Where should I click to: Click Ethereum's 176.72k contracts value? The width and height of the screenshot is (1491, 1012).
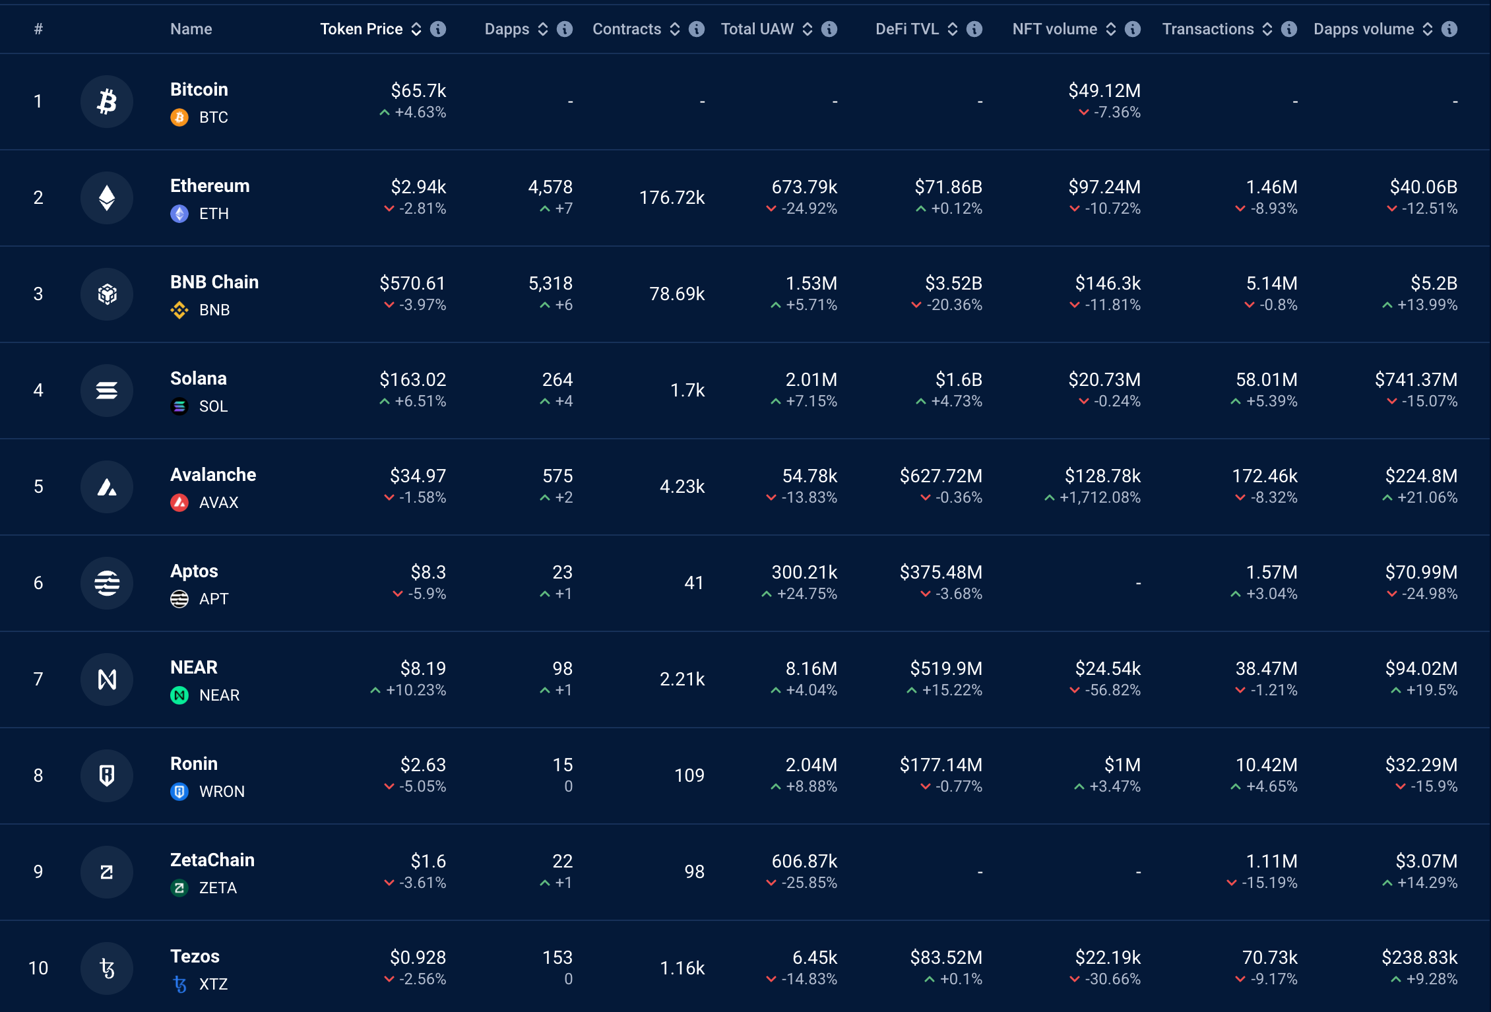pos(672,198)
